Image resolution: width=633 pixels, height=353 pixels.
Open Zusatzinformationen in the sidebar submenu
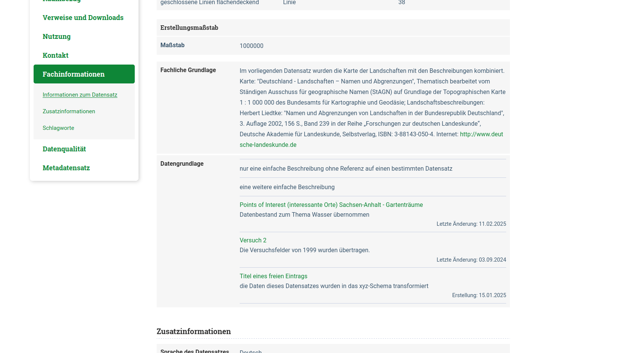tap(69, 111)
